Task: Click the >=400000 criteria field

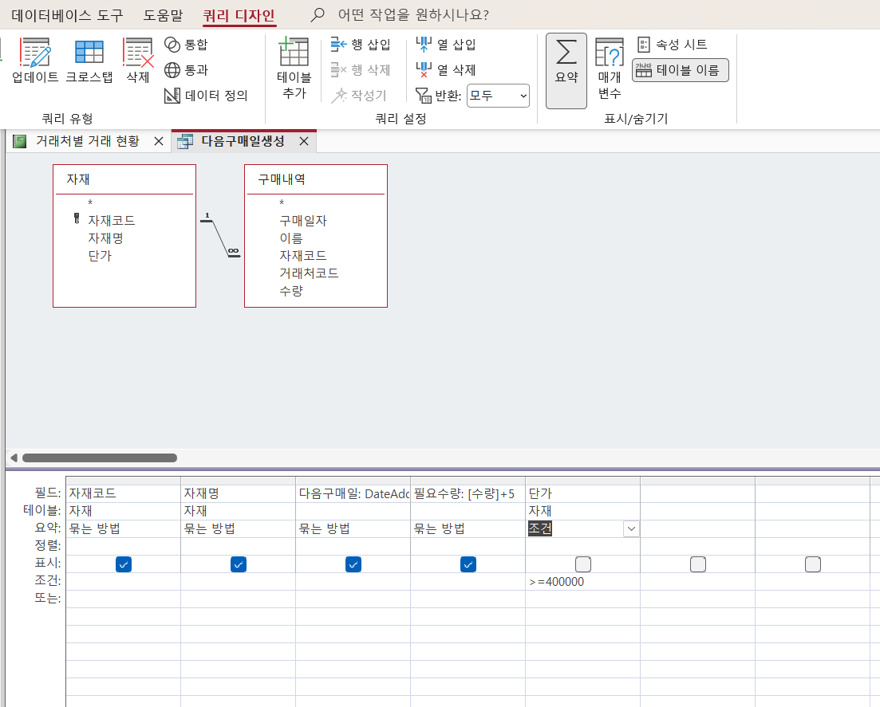Action: pos(581,582)
